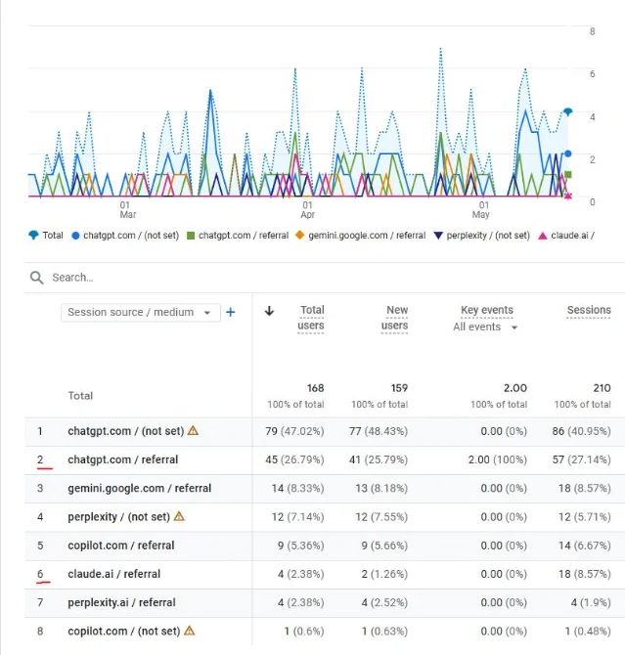Click total users value 168
Image resolution: width=625 pixels, height=655 pixels.
(x=315, y=388)
